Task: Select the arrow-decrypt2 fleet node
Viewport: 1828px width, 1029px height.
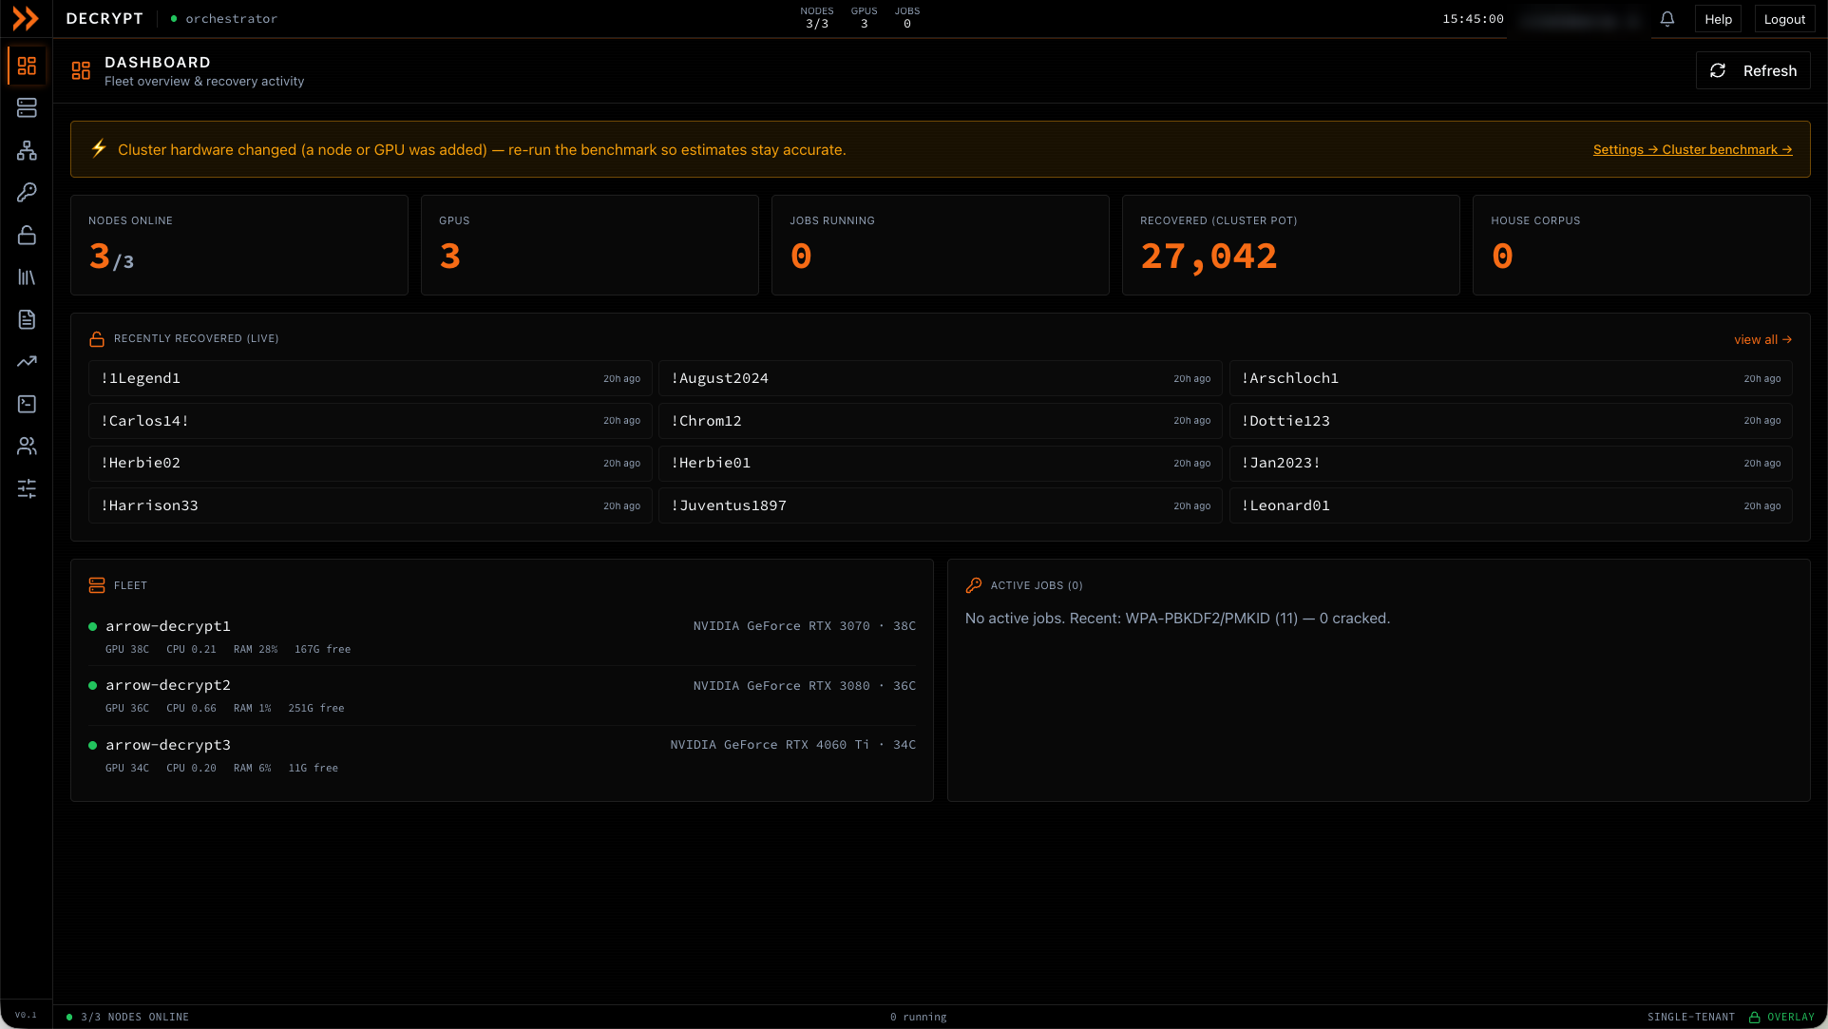Action: [502, 696]
